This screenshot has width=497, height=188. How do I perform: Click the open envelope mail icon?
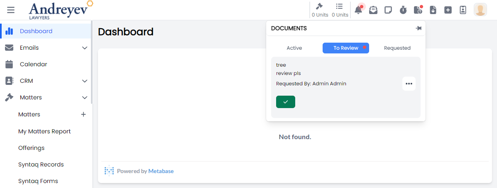(373, 10)
